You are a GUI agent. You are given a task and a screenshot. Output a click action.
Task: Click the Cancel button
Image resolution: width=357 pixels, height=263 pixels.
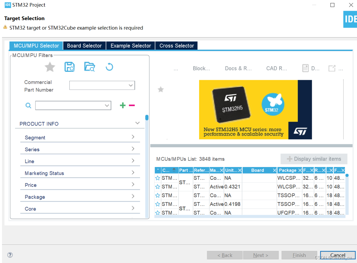(x=338, y=255)
